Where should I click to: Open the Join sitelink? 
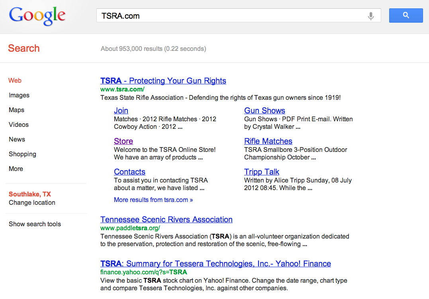coord(121,111)
